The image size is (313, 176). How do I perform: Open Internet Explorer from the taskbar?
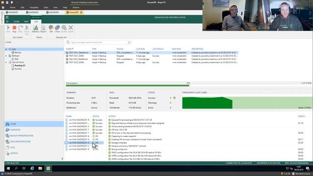click(x=32, y=168)
